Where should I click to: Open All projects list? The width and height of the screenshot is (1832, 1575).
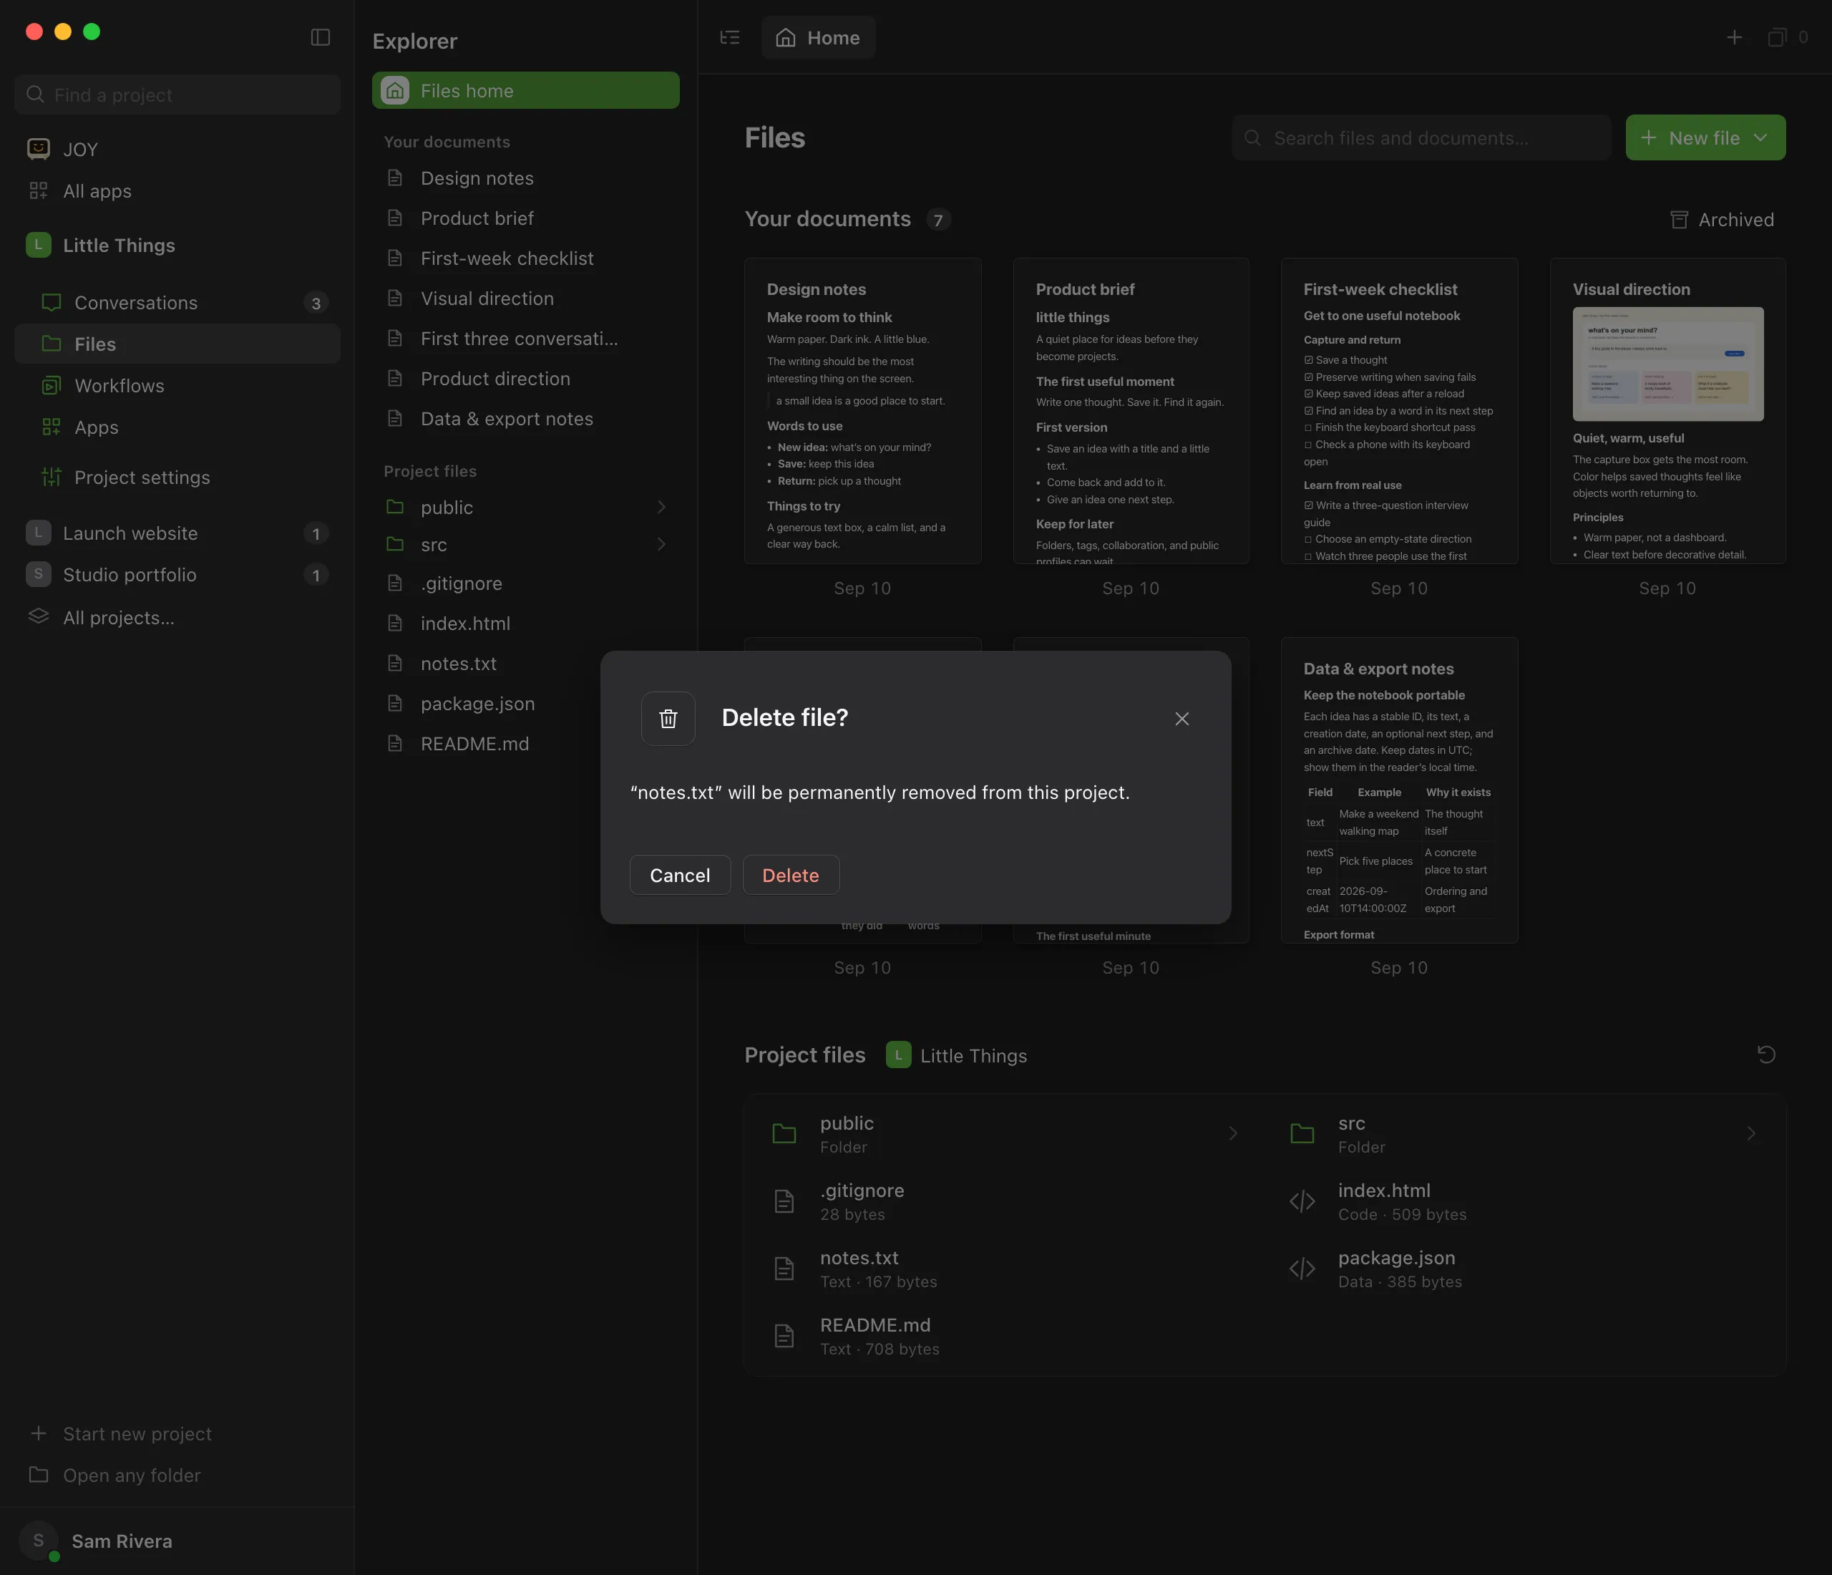pos(177,617)
